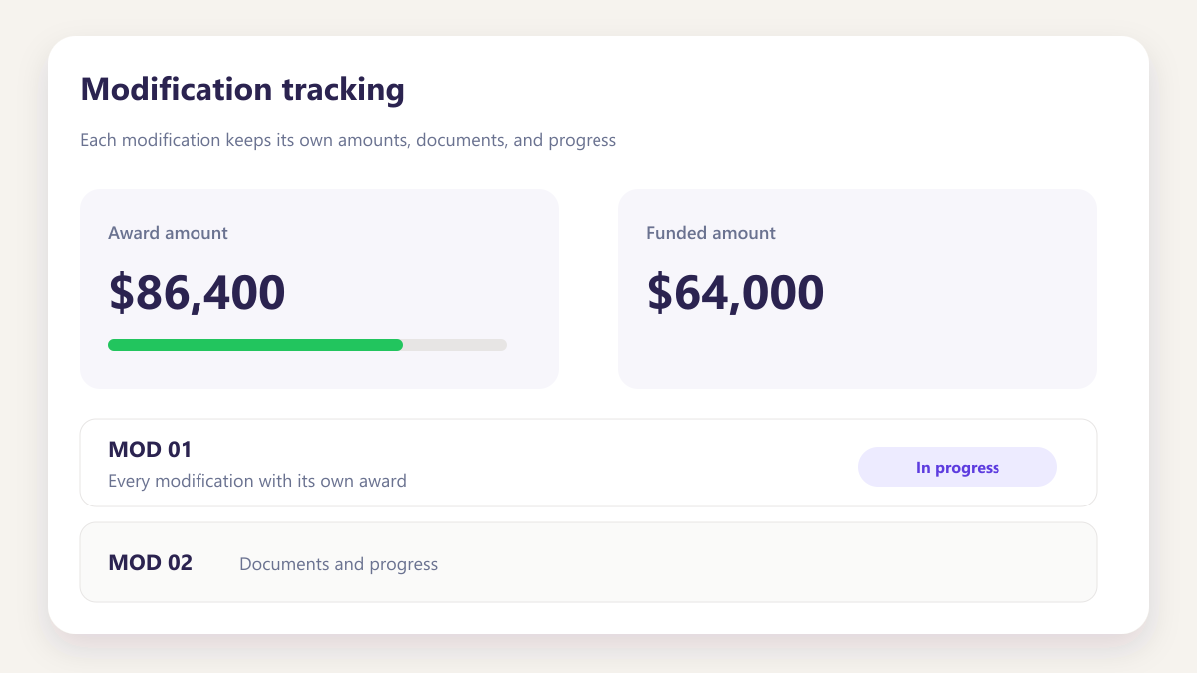This screenshot has width=1197, height=673.
Task: Open the MOD 01 row
Action: coord(589,463)
